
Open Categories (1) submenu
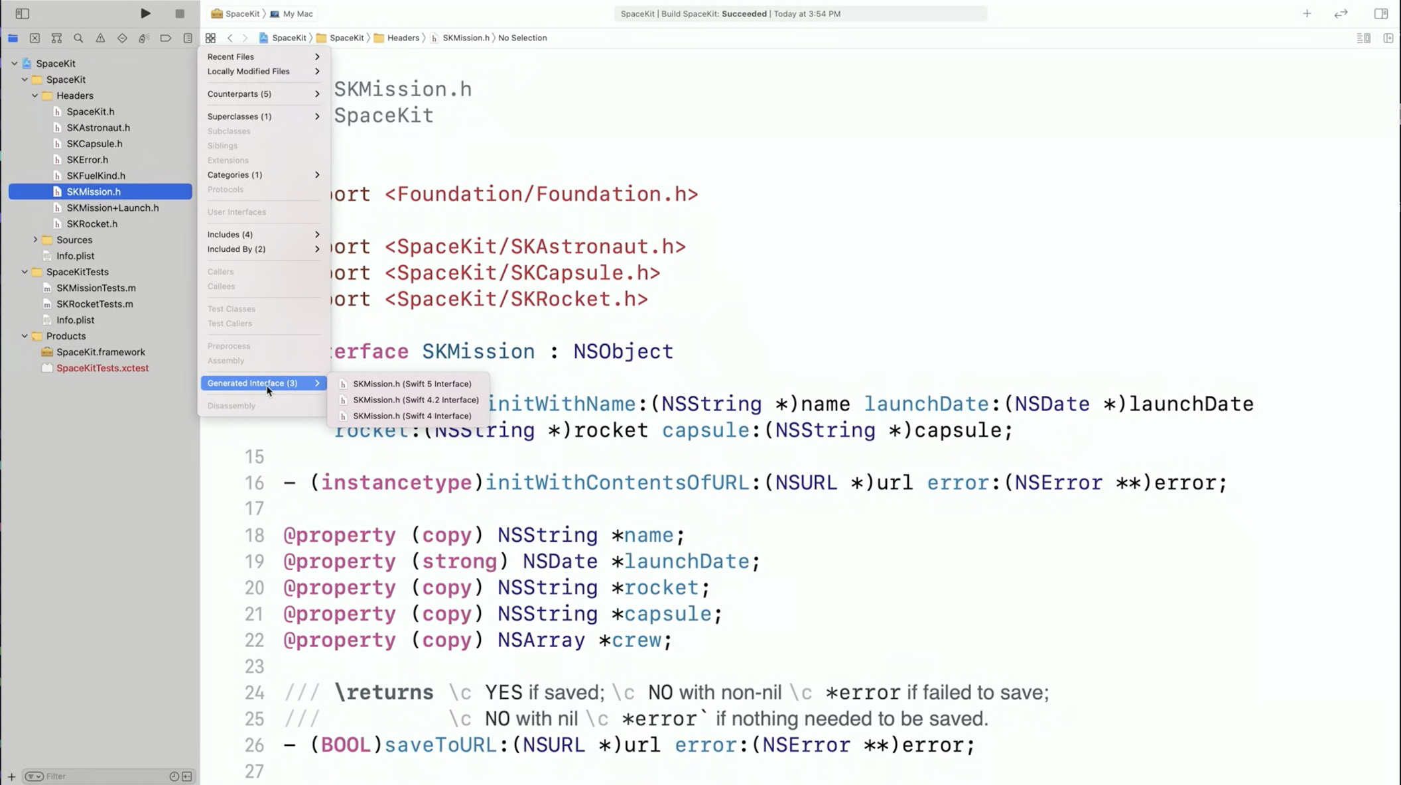tap(263, 175)
